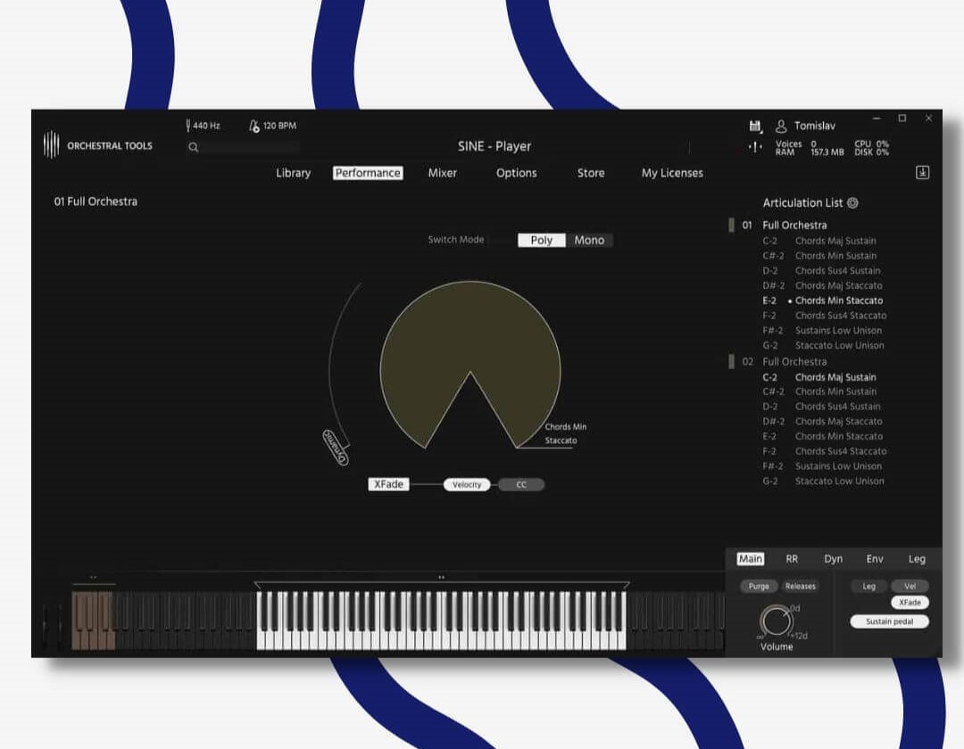Select Chords Sus4 Staccato in first Full Orchestra
This screenshot has height=749, width=964.
click(840, 316)
